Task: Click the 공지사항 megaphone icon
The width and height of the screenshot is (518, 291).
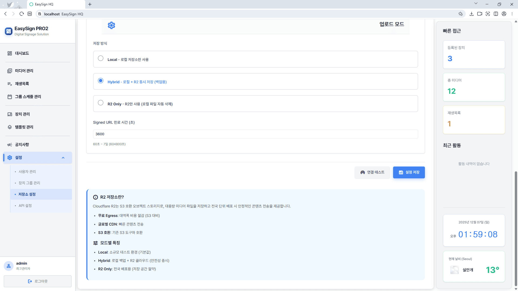Action: 10,145
